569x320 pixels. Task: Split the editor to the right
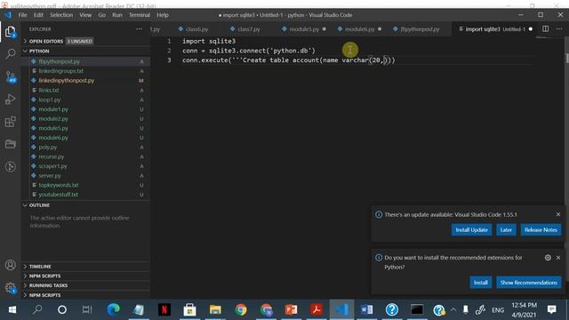545,28
